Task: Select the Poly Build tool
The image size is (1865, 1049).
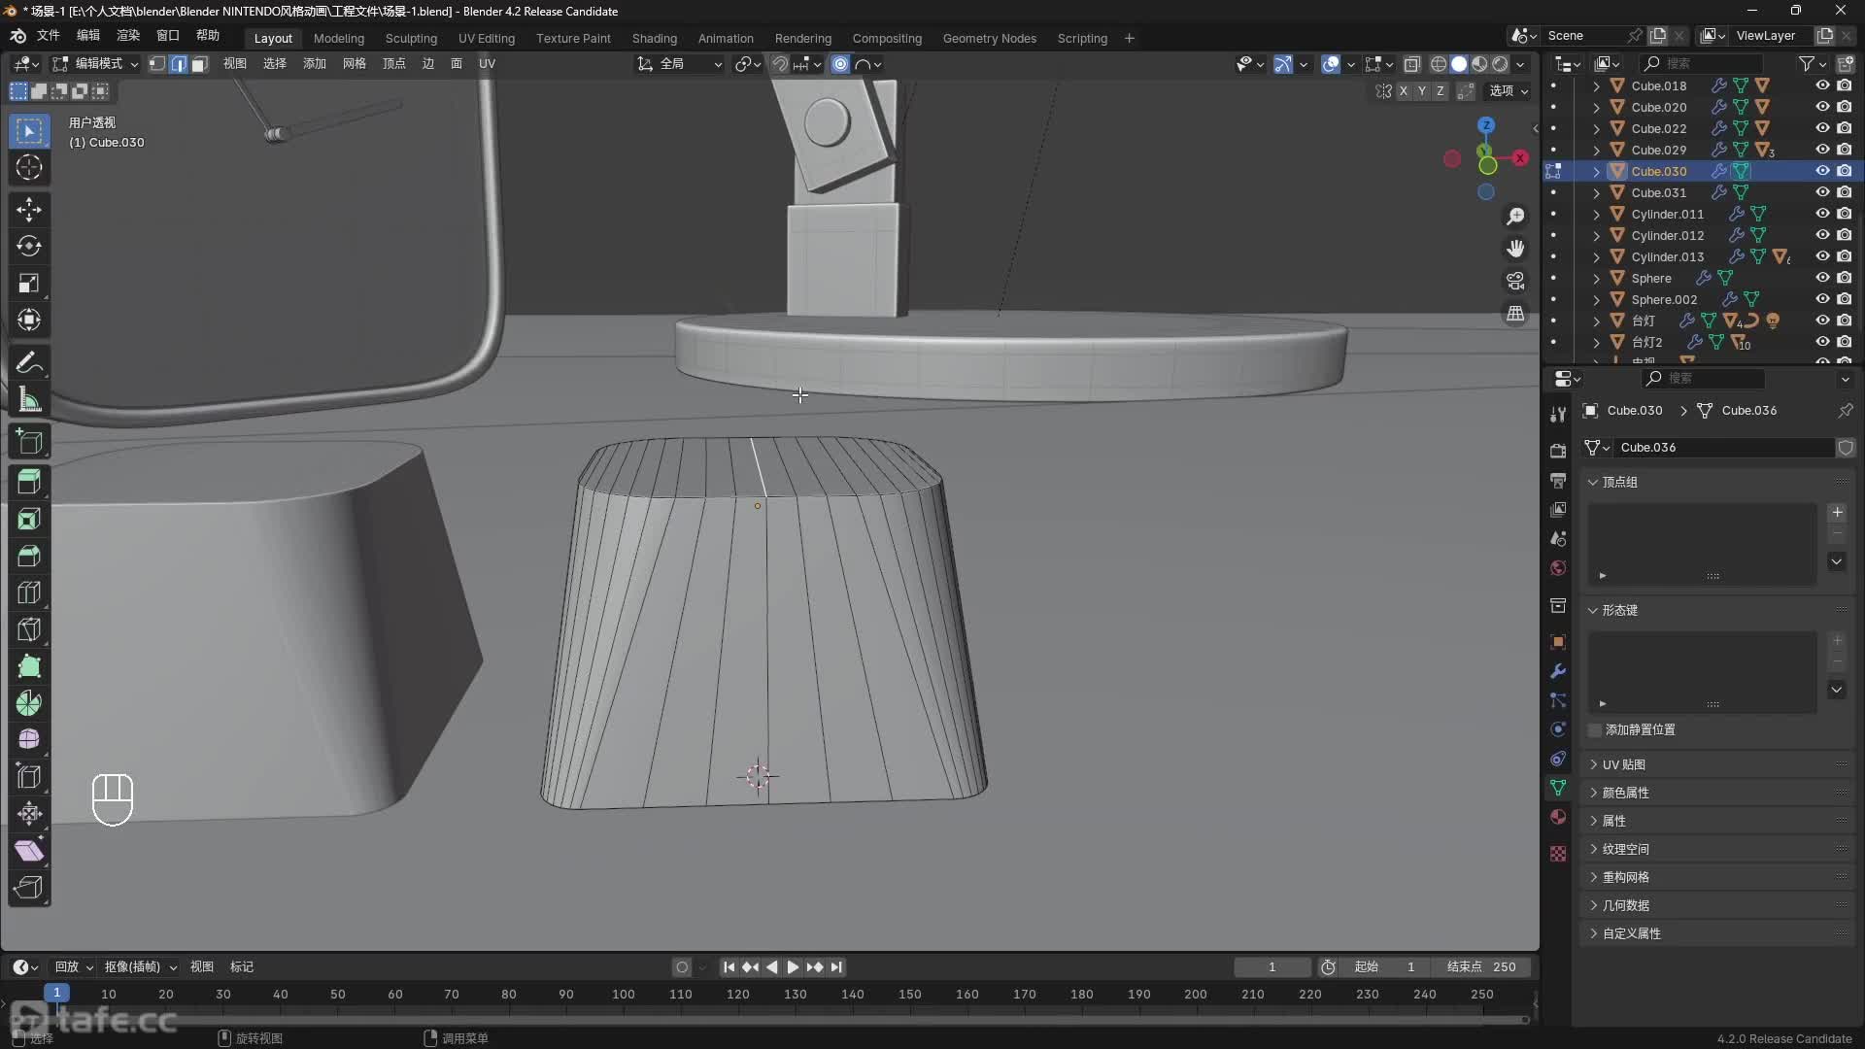Action: coord(29,666)
